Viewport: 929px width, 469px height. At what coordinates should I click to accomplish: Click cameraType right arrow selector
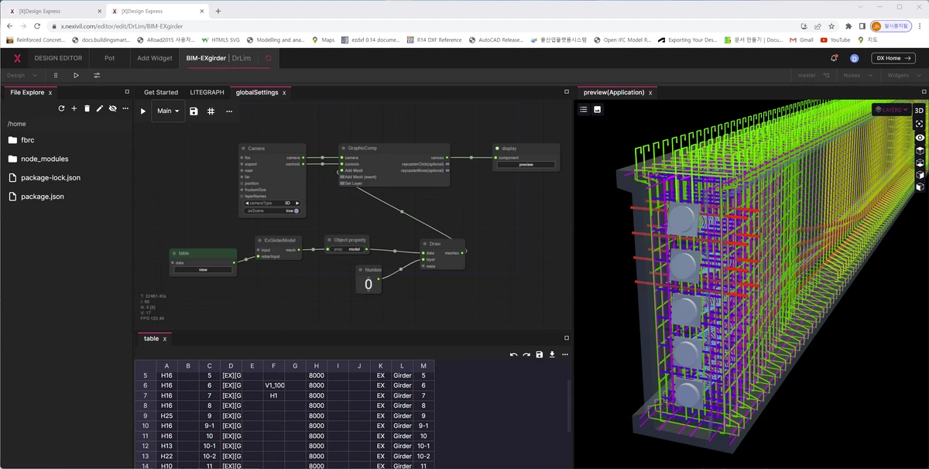(297, 203)
